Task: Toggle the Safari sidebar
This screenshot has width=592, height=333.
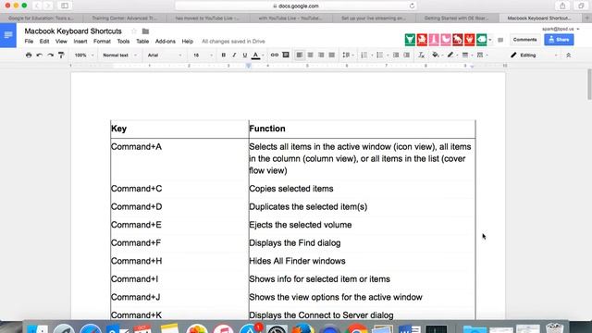Action: click(65, 6)
